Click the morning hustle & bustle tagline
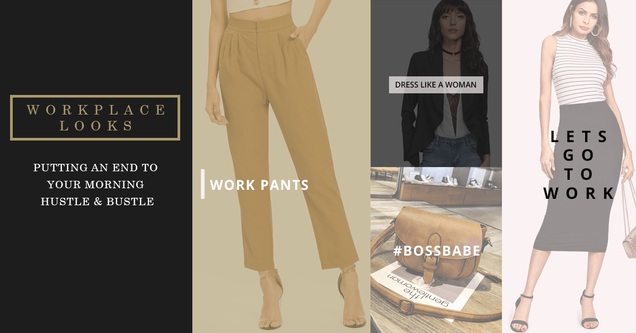This screenshot has width=636, height=333. [x=96, y=185]
